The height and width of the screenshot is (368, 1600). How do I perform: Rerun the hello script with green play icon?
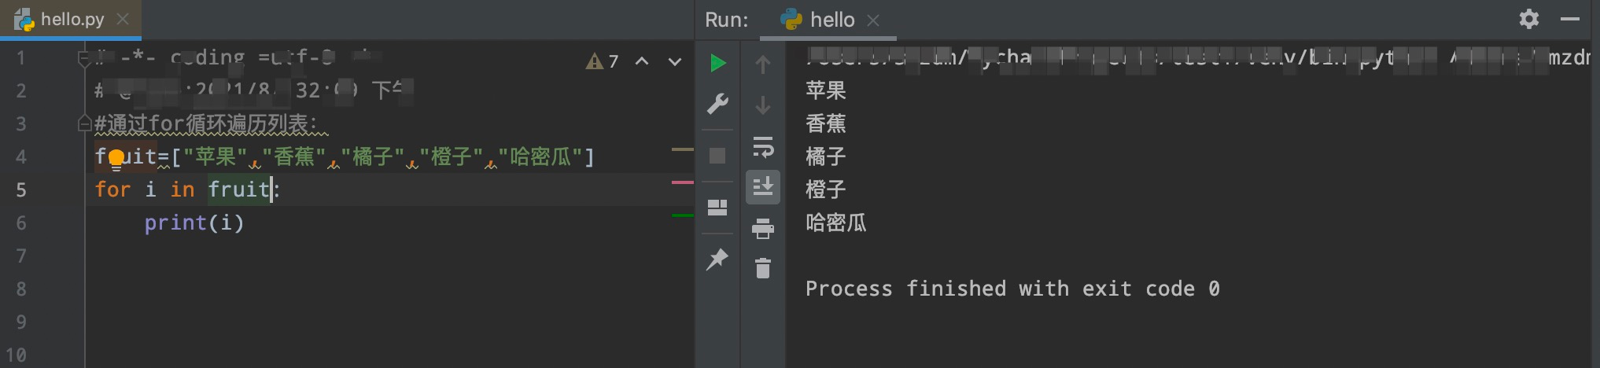point(717,63)
